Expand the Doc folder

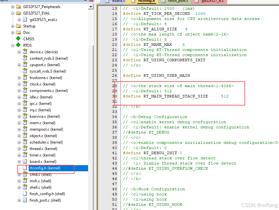pyautogui.click(x=13, y=33)
